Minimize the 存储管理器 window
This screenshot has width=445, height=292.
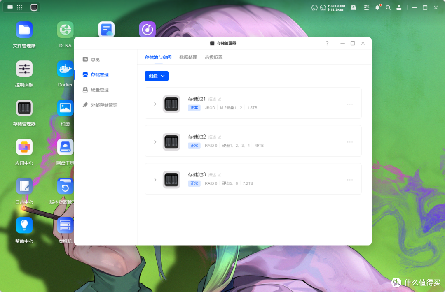point(342,43)
